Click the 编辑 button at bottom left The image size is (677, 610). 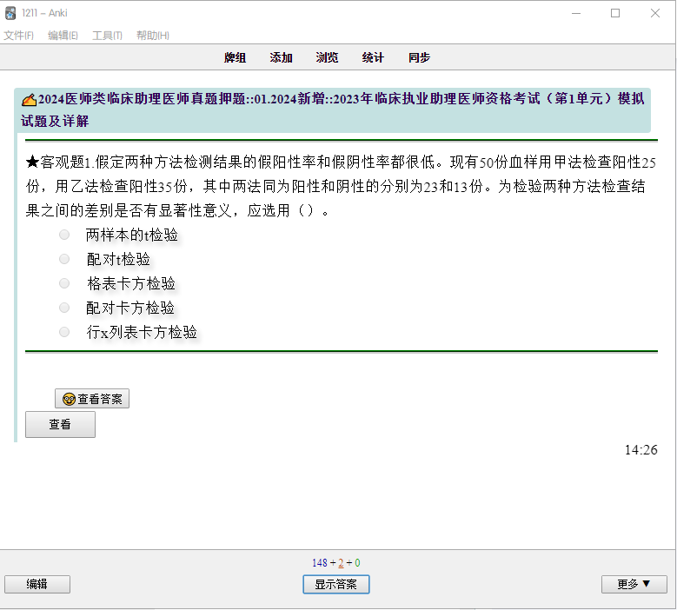(x=37, y=584)
